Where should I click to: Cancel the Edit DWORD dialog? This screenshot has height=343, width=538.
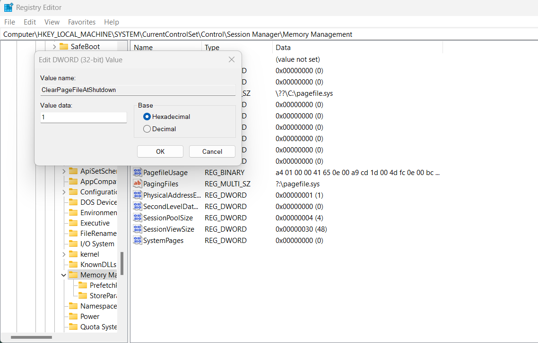click(x=212, y=151)
